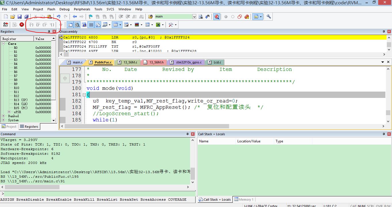392x207 pixels.
Task: Open the find combo box showing main
Action: coord(175,17)
